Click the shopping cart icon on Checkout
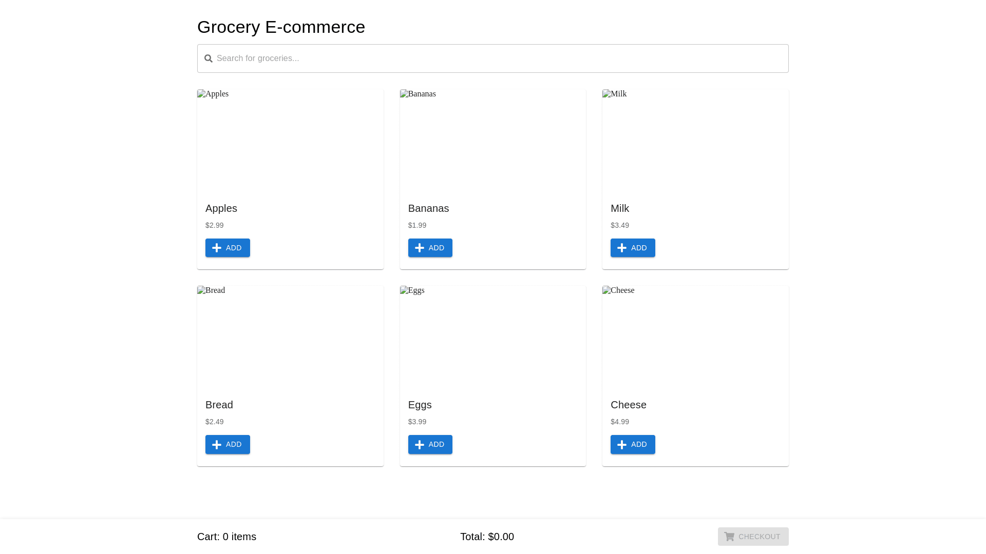Image resolution: width=986 pixels, height=554 pixels. 729,537
